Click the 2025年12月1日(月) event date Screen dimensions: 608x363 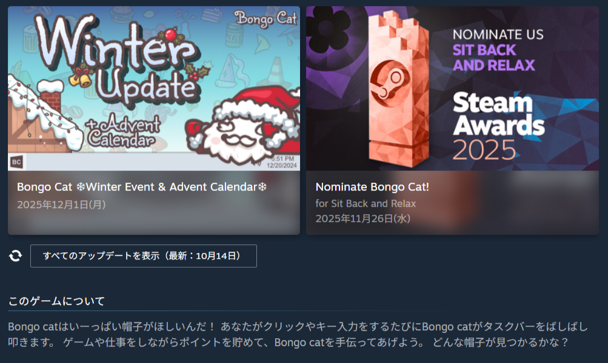pyautogui.click(x=61, y=204)
